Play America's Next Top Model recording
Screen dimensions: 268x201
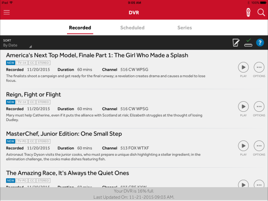243,67
